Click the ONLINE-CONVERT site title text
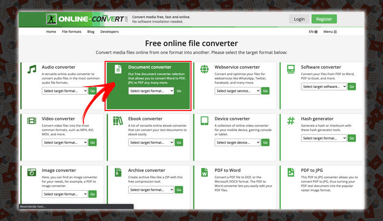Viewport: 383px width, 221px height. pos(91,19)
